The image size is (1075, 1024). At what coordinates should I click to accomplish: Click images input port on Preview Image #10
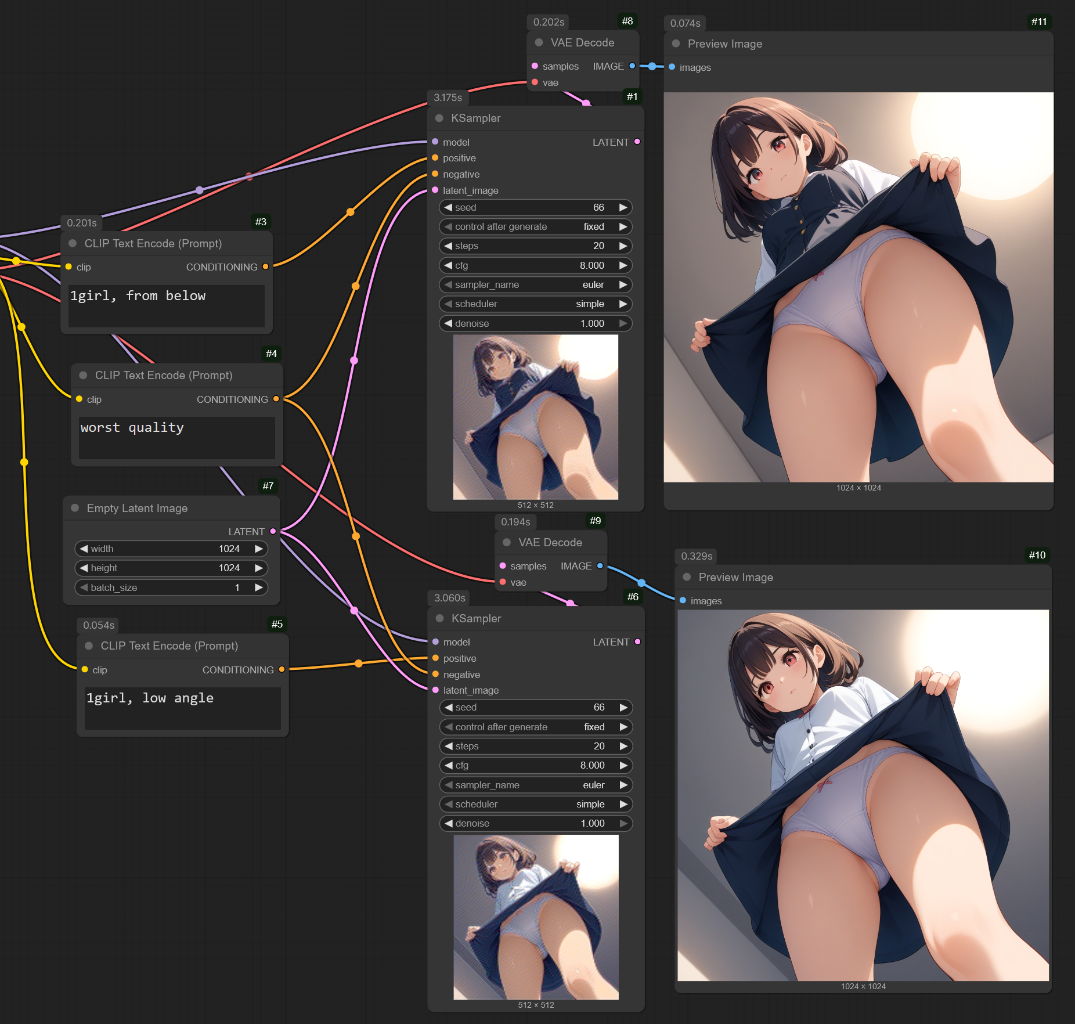click(x=683, y=600)
